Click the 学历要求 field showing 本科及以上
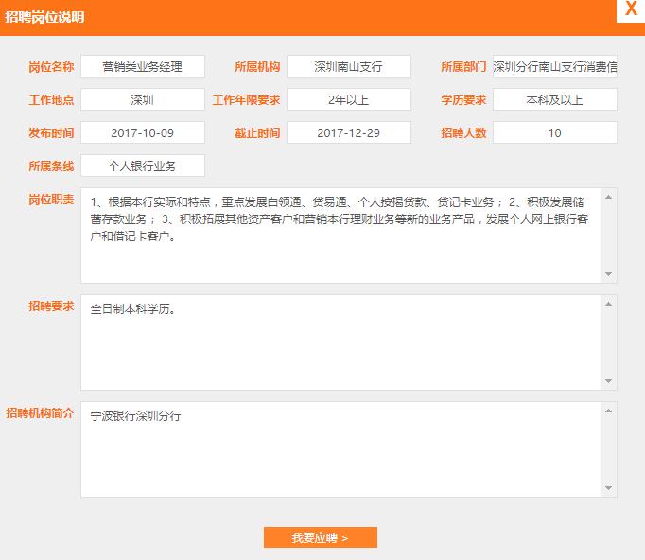This screenshot has height=560, width=645. (x=554, y=99)
